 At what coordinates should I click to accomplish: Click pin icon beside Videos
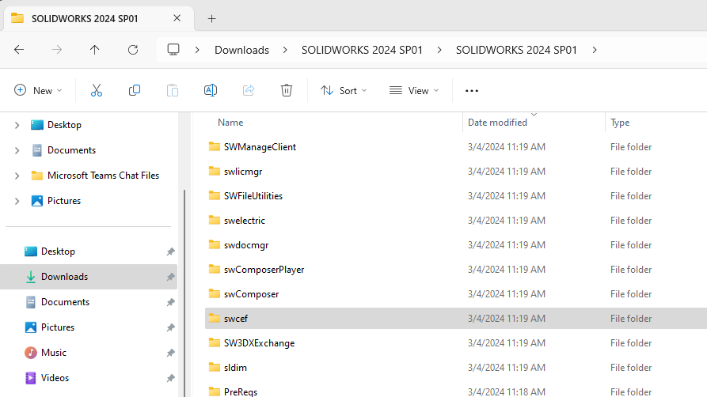170,377
